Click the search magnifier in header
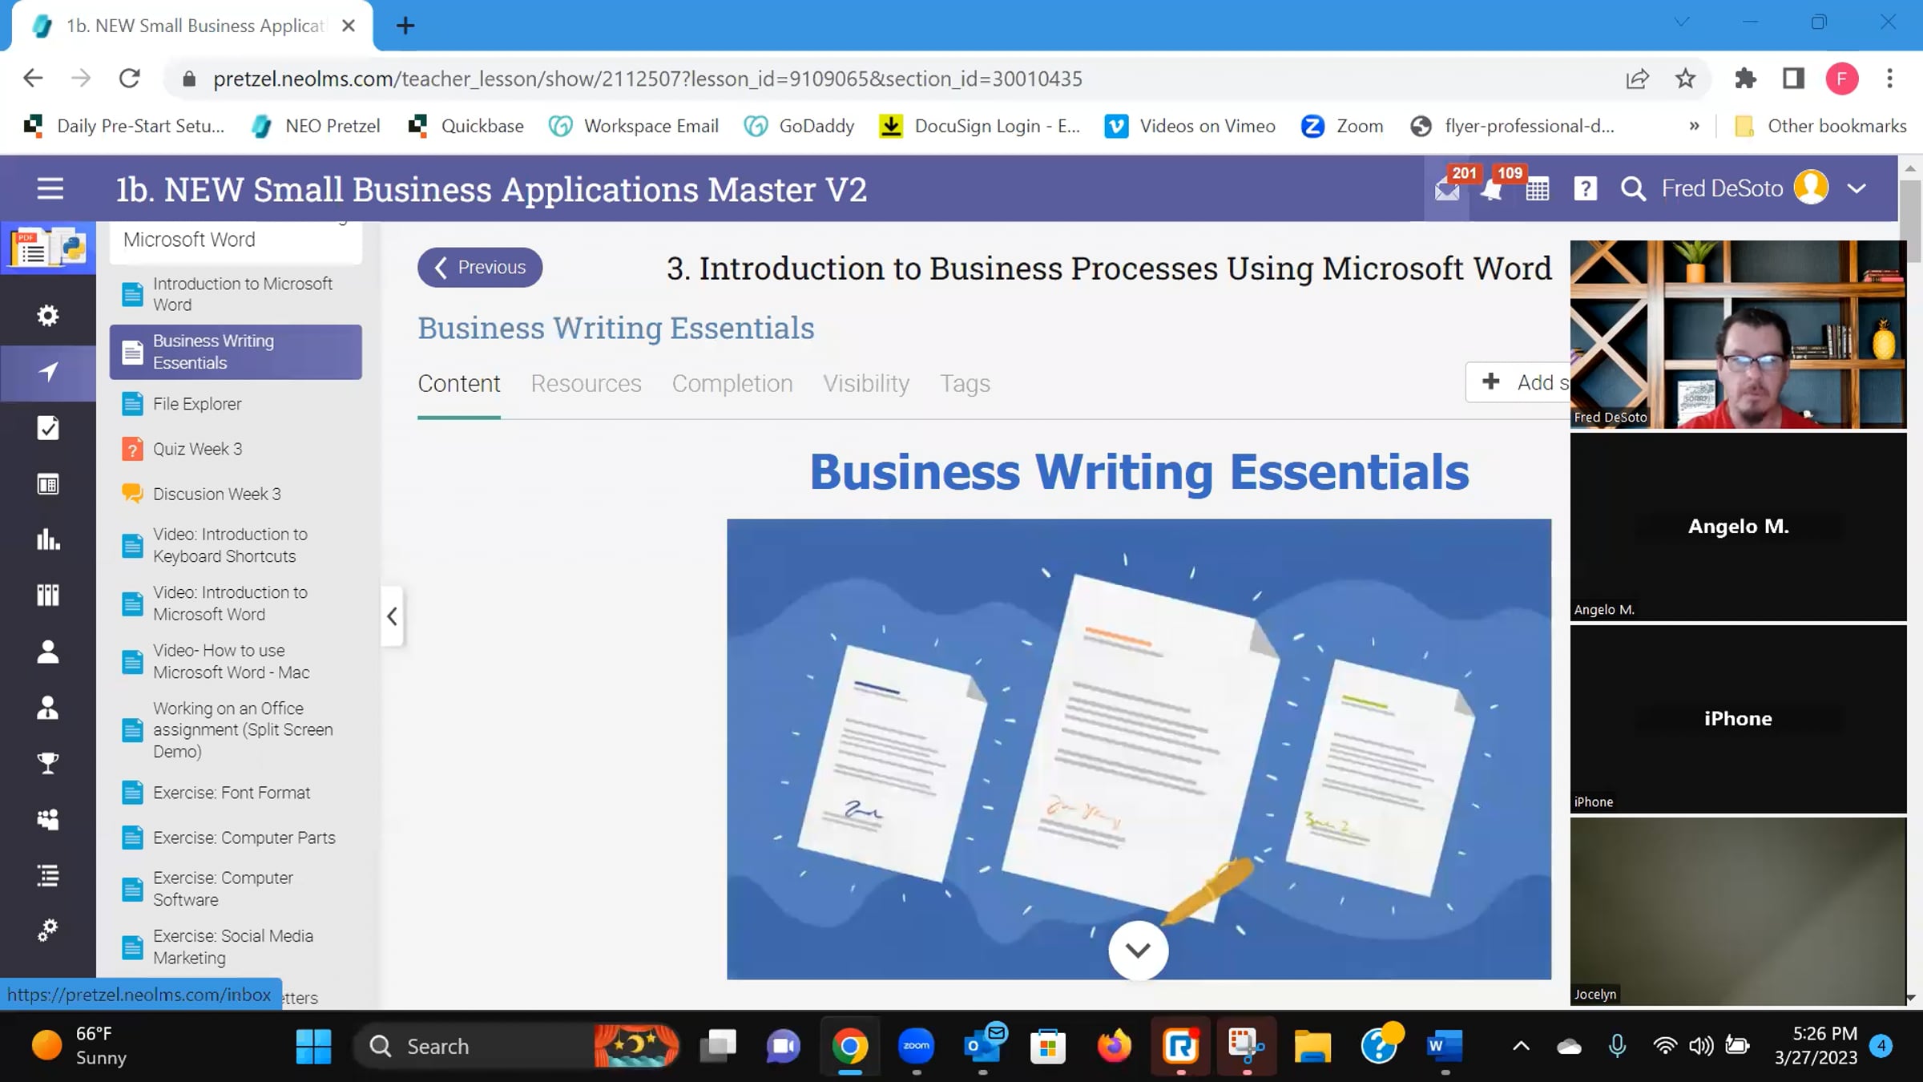 pos(1632,189)
